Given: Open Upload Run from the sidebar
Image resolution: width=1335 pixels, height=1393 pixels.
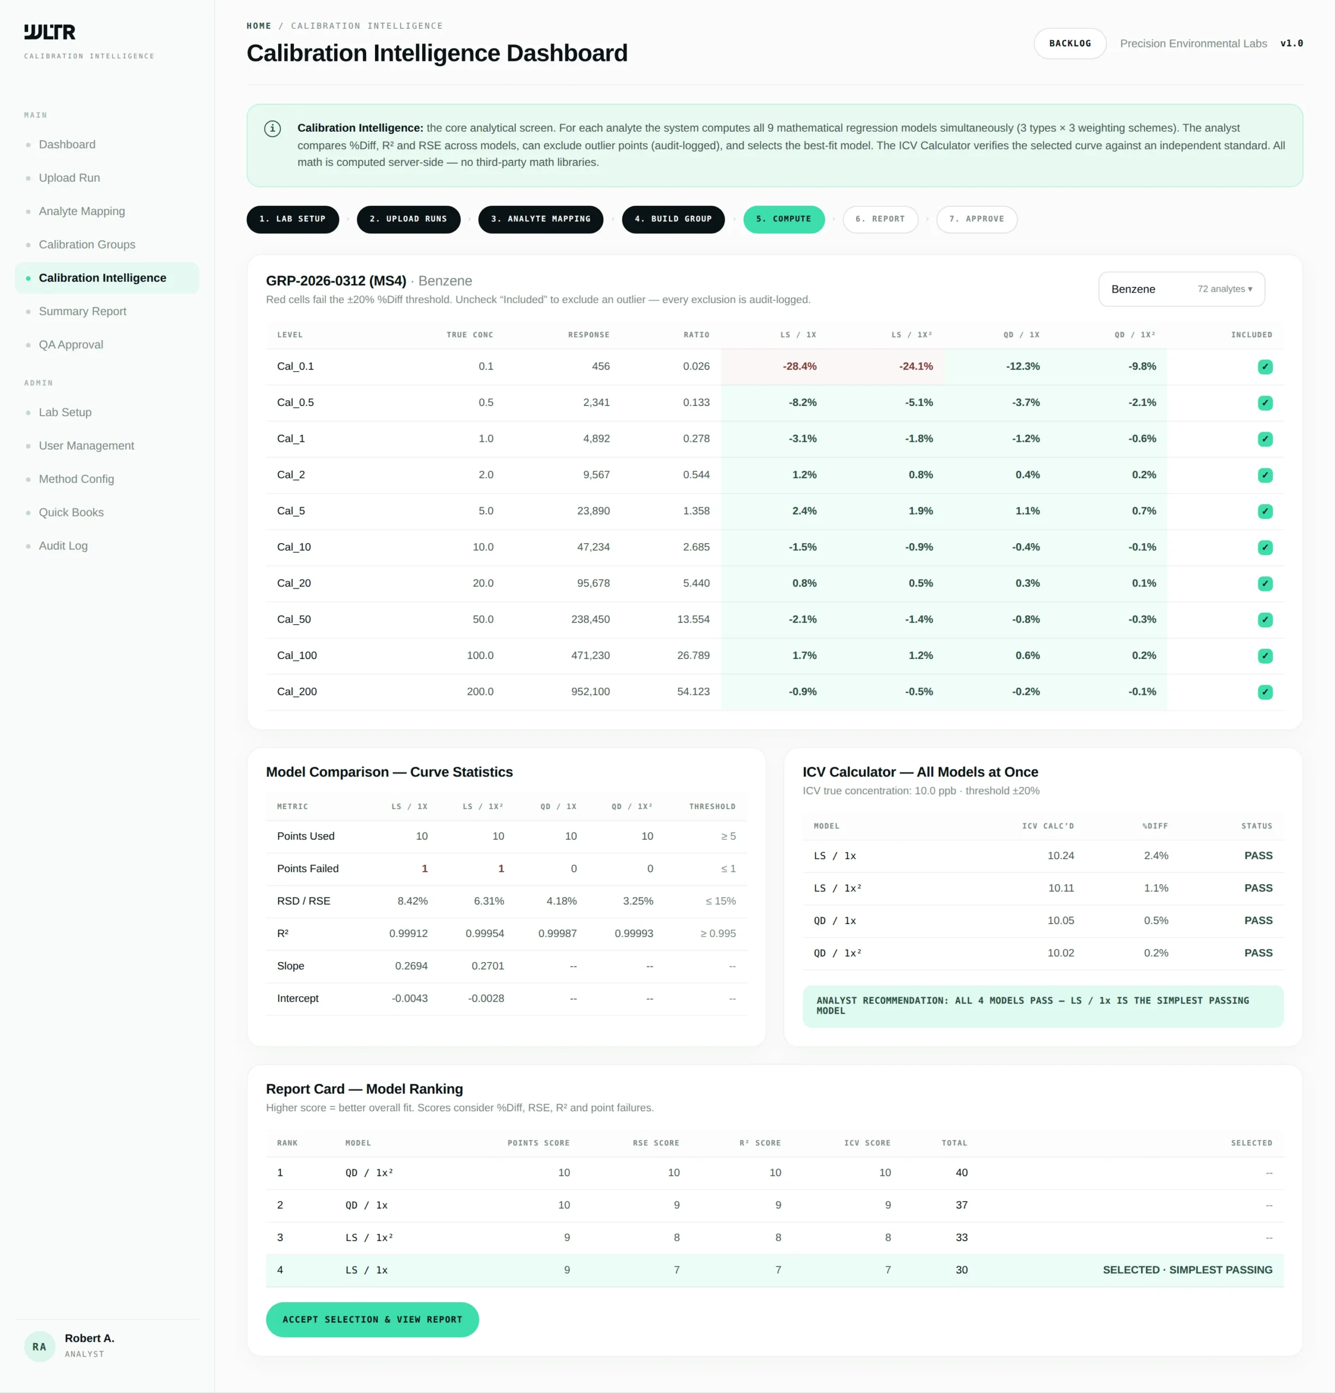Looking at the screenshot, I should 69,178.
